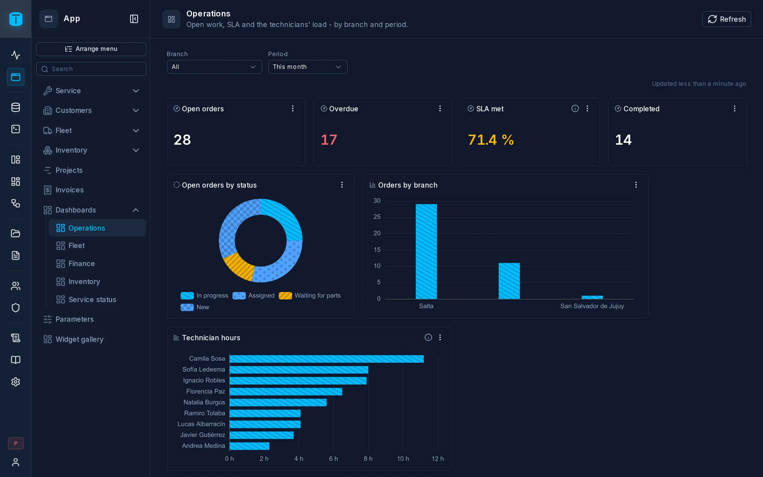Click the Refresh button
This screenshot has height=477, width=763.
726,19
